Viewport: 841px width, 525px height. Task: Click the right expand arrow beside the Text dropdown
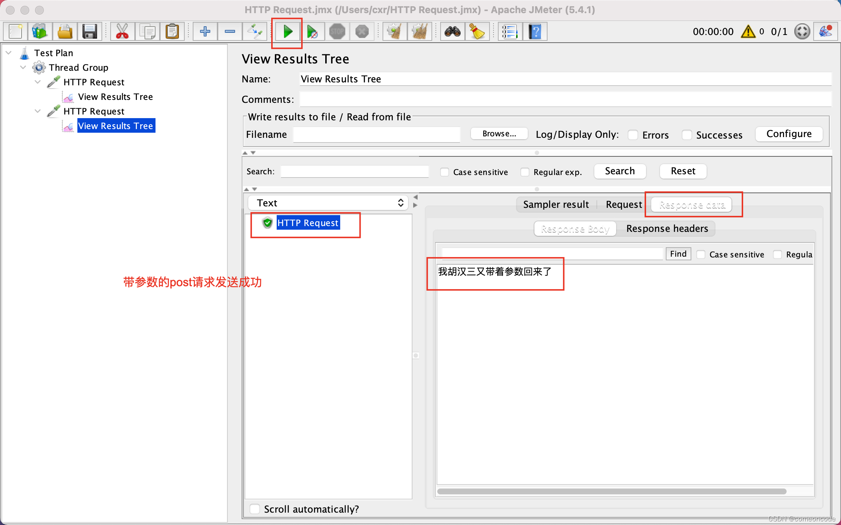point(415,205)
